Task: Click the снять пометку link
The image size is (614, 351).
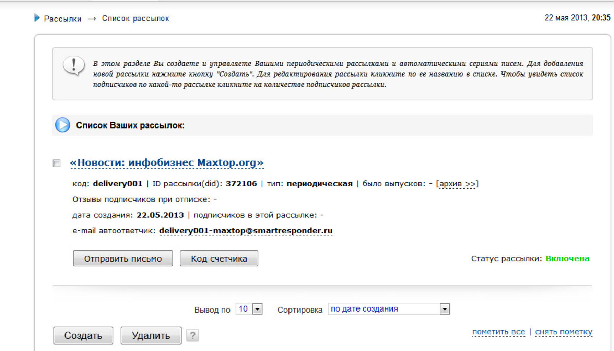Action: (x=564, y=332)
